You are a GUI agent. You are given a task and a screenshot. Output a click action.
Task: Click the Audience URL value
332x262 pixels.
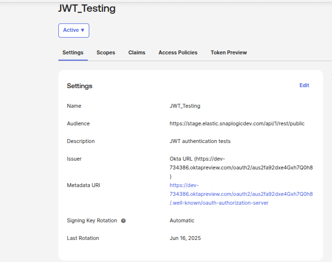[x=237, y=123]
